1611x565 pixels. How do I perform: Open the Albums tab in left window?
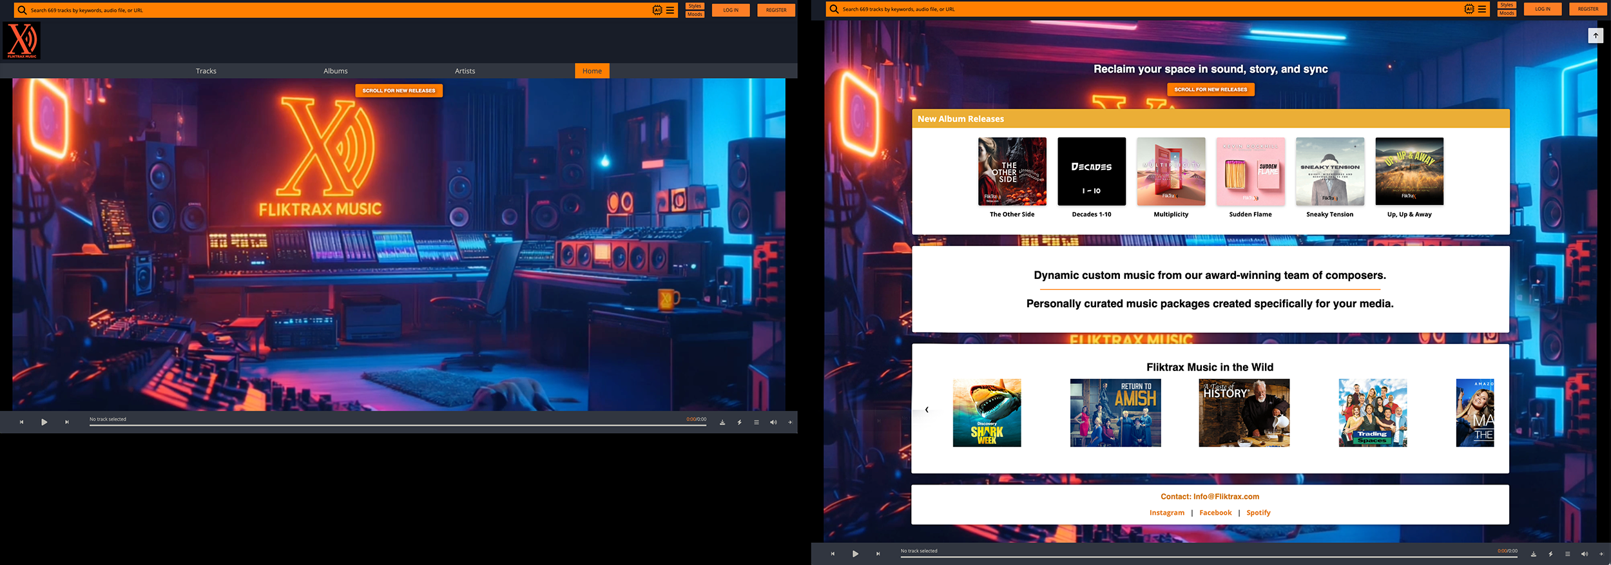point(335,71)
